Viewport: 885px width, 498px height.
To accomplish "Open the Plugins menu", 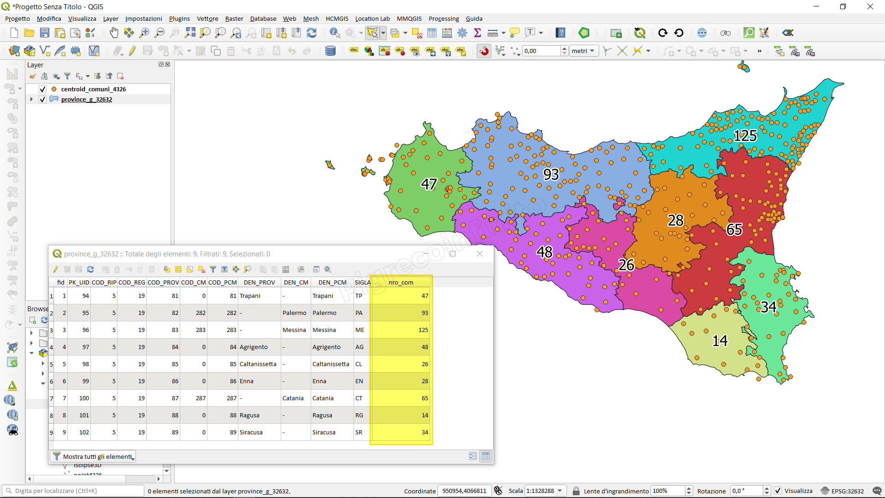I will tap(179, 18).
